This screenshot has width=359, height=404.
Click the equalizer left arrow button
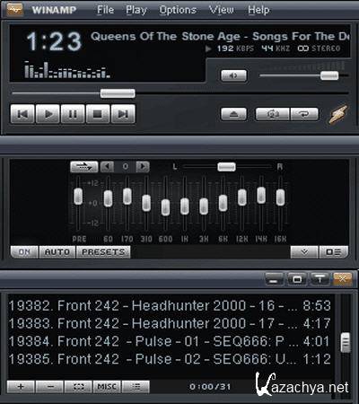coord(107,167)
